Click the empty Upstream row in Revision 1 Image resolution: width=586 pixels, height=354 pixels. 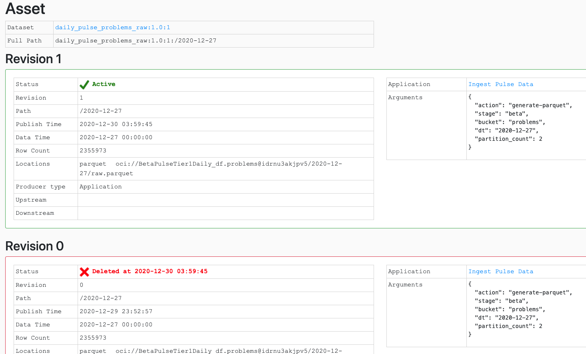224,200
